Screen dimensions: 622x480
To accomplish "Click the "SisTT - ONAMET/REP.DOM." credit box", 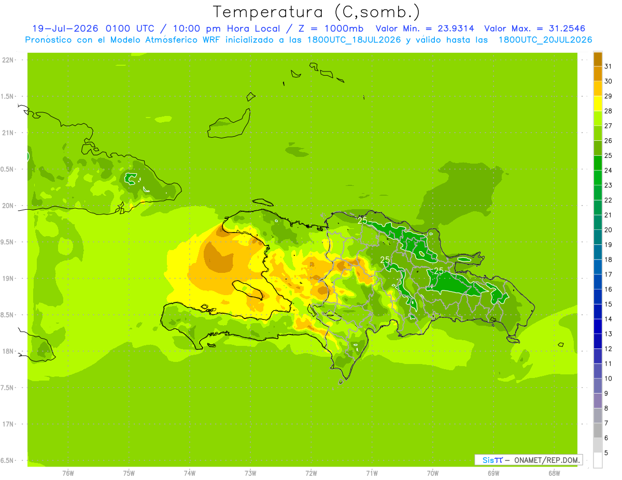I will click(x=528, y=460).
